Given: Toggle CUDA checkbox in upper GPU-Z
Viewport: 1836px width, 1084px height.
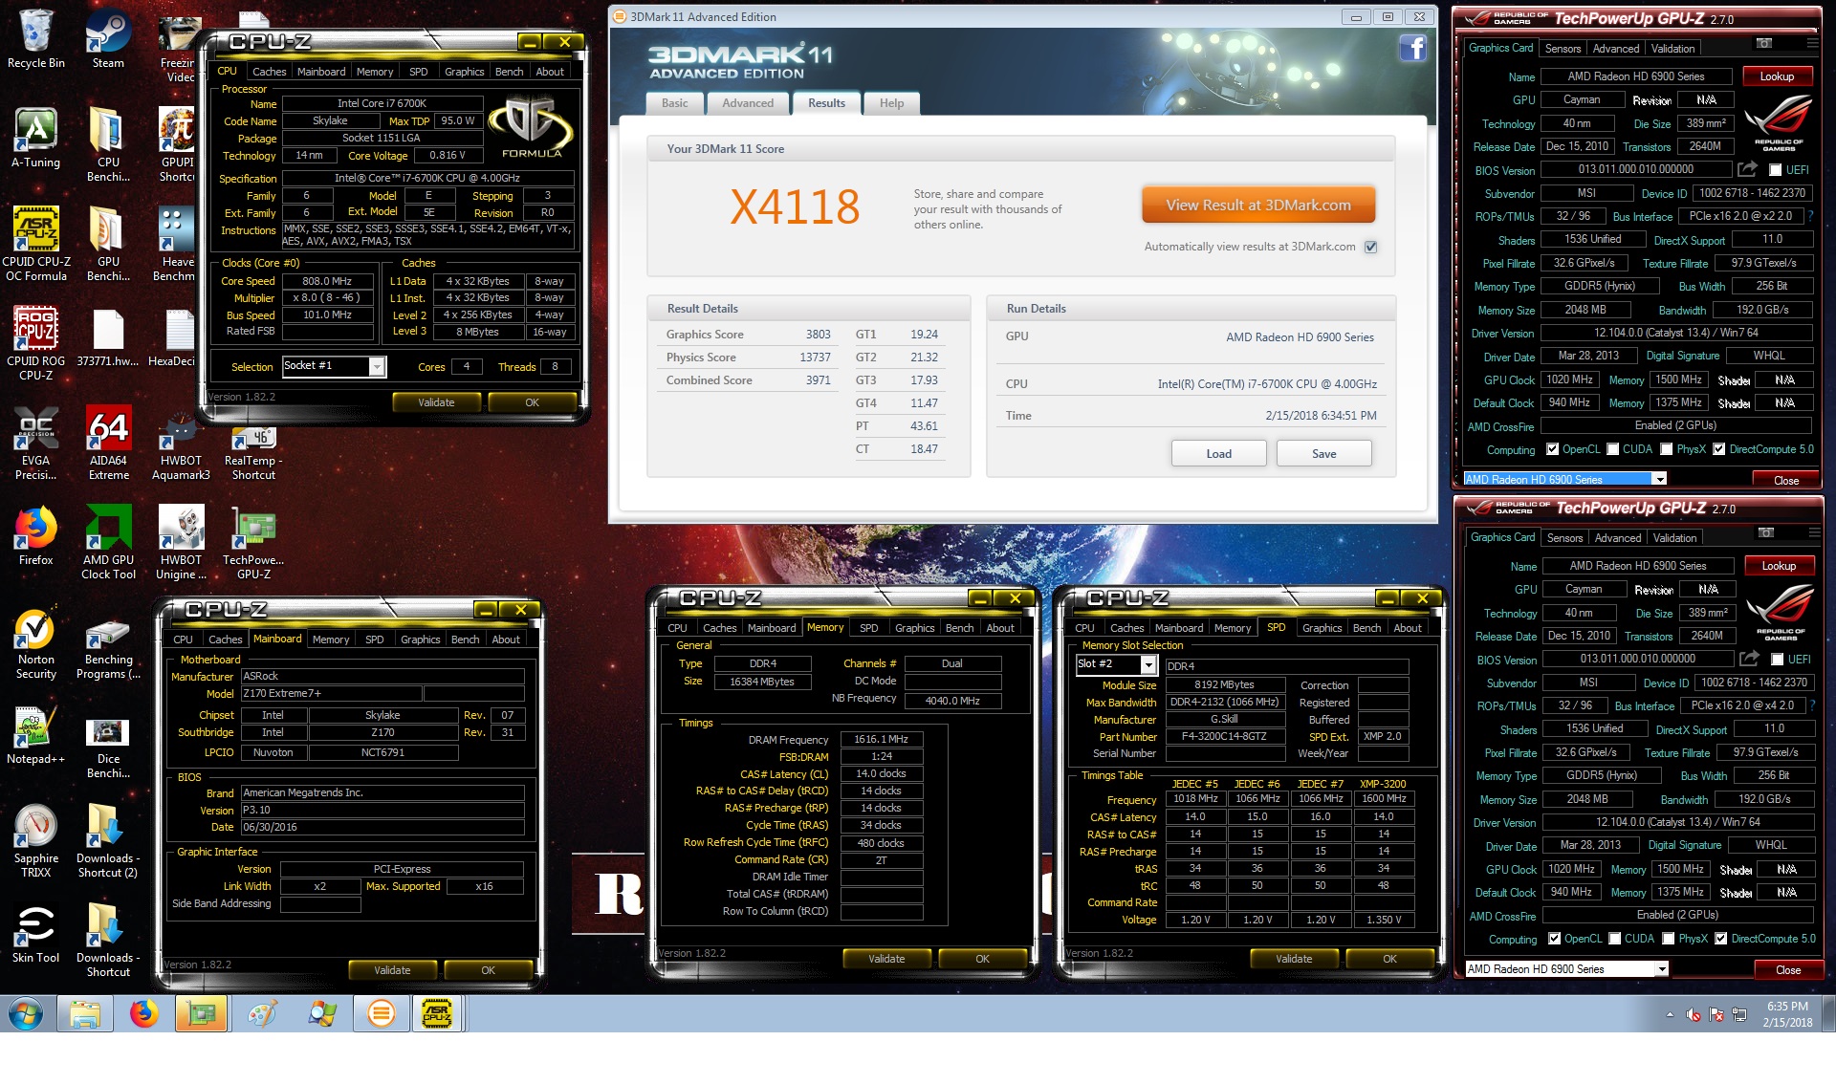Looking at the screenshot, I should tap(1613, 449).
